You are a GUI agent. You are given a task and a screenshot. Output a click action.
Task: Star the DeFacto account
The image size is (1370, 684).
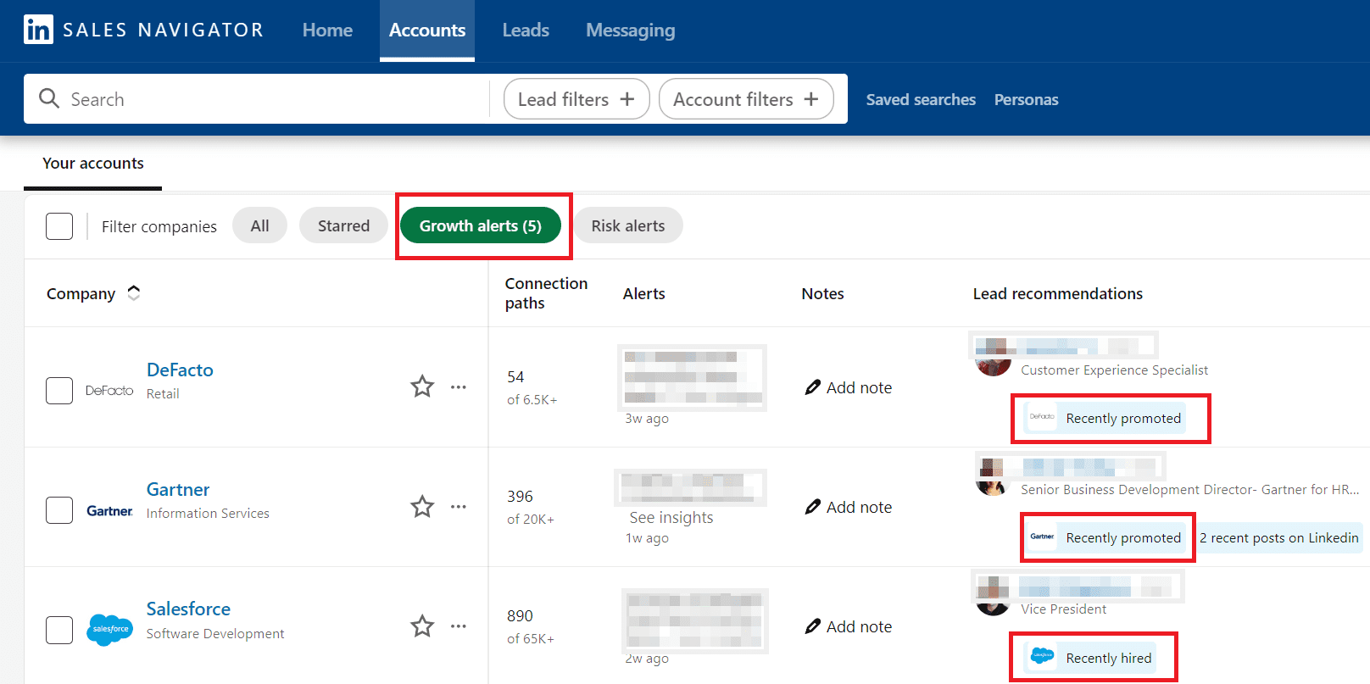click(422, 386)
